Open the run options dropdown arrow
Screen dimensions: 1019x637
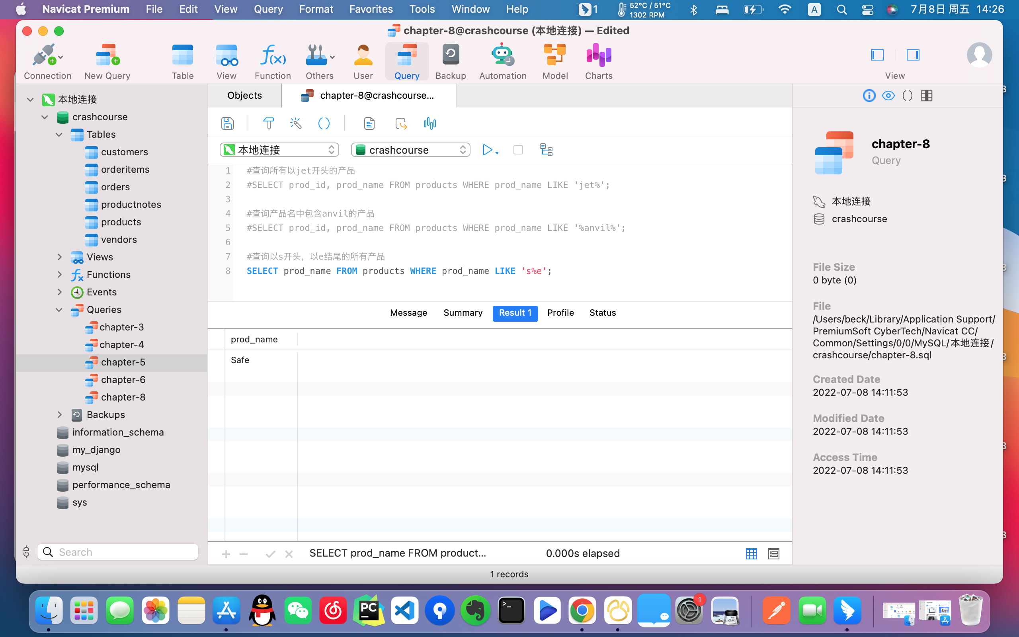[497, 152]
